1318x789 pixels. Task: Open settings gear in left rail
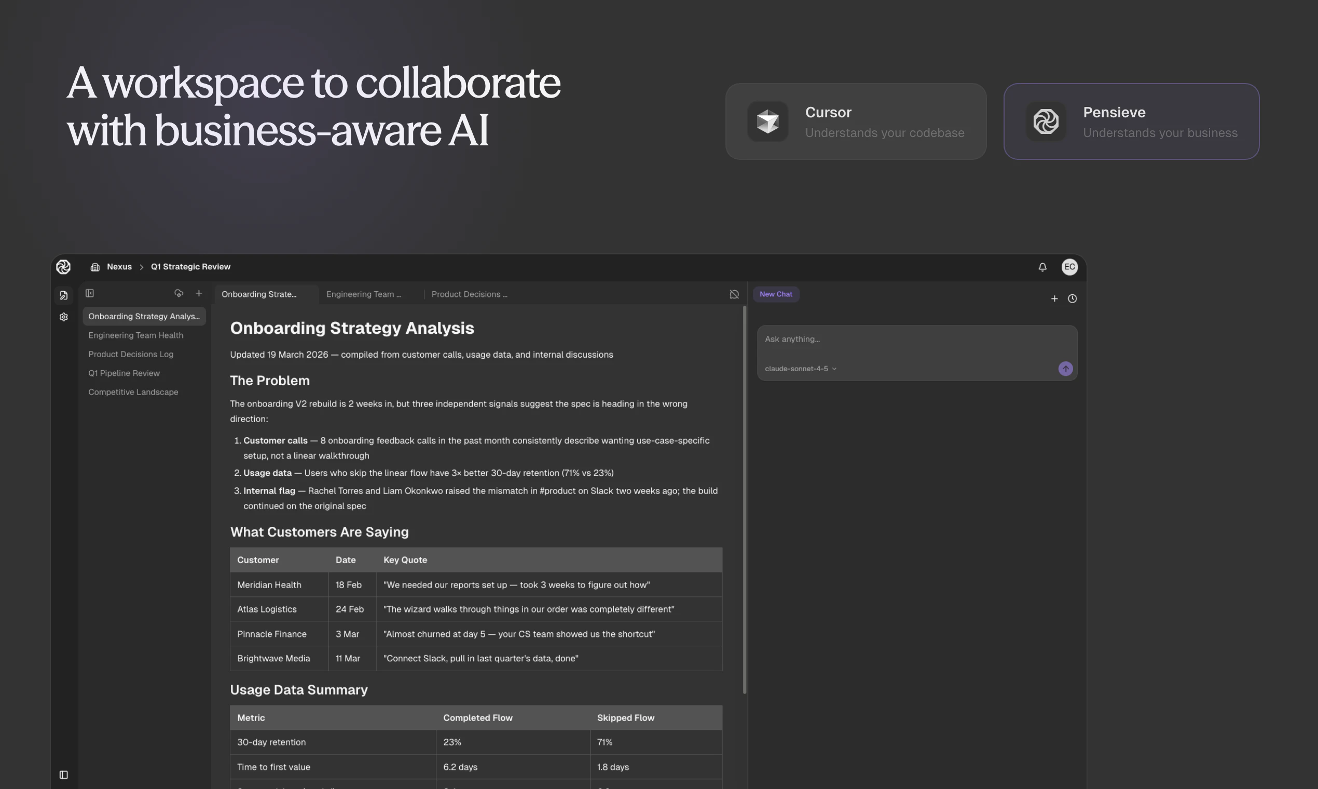click(64, 317)
